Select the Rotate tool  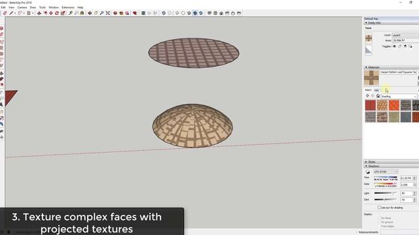click(x=57, y=13)
